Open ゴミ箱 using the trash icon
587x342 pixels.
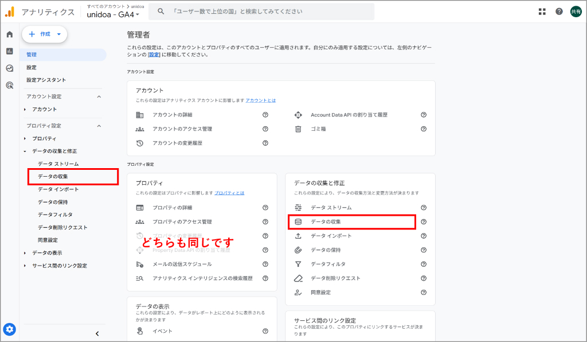(x=298, y=129)
